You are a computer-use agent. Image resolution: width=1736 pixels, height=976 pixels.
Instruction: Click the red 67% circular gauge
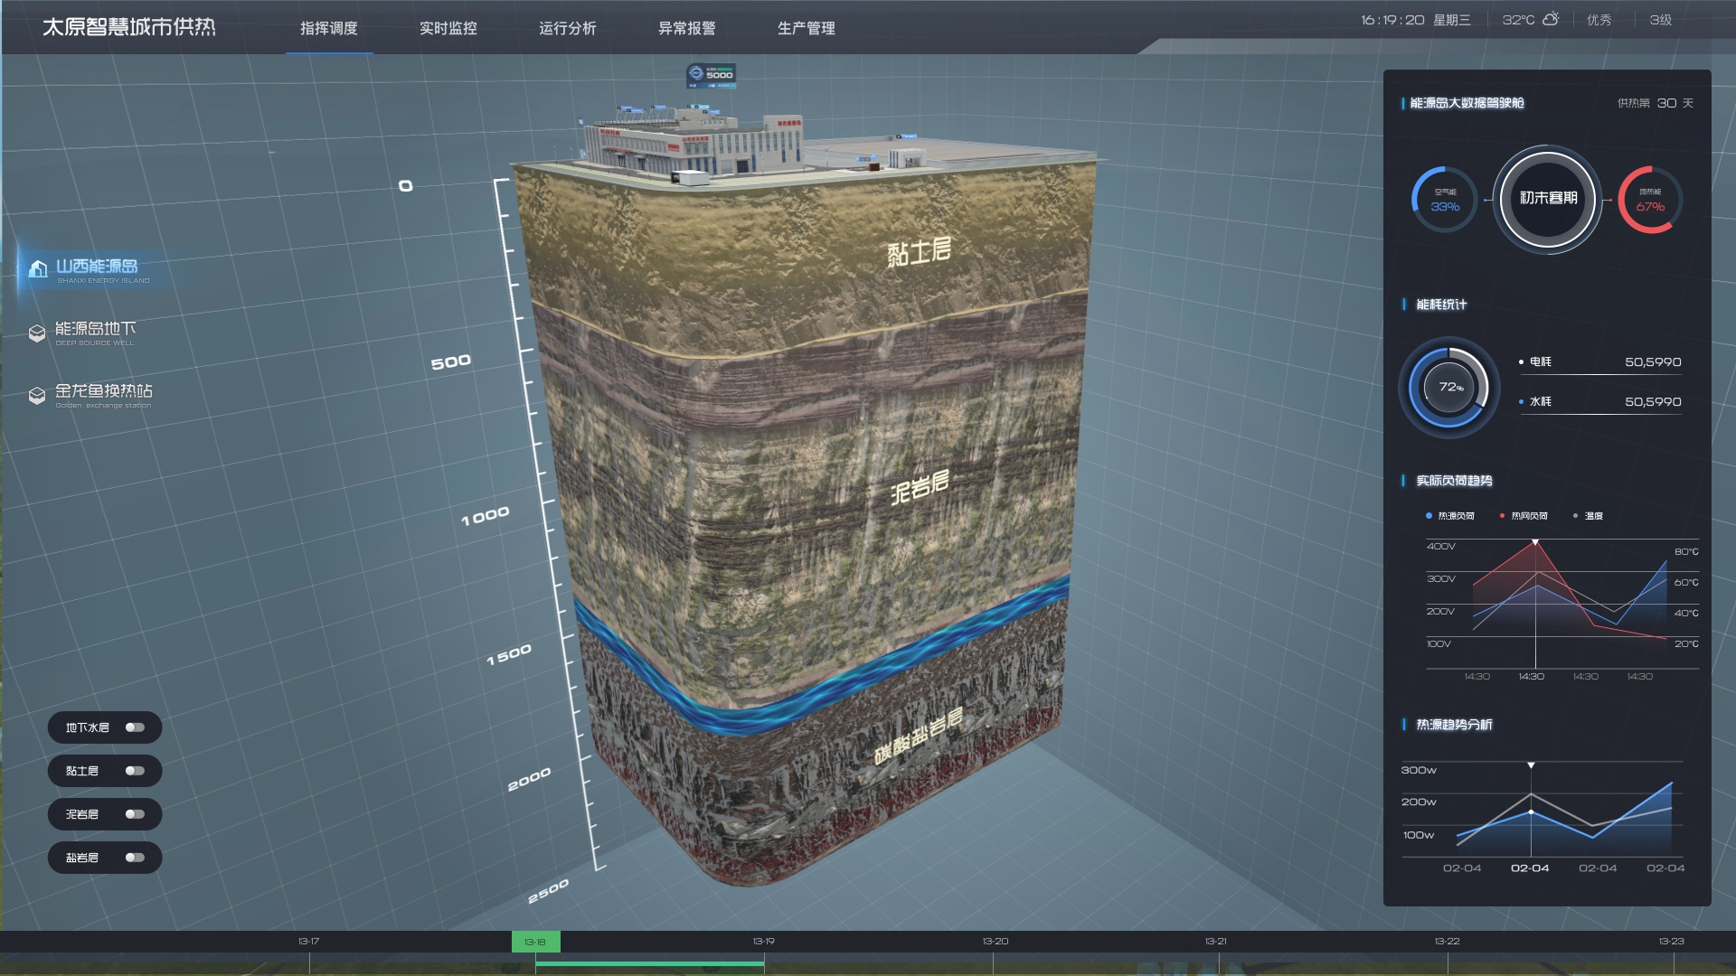pos(1649,200)
